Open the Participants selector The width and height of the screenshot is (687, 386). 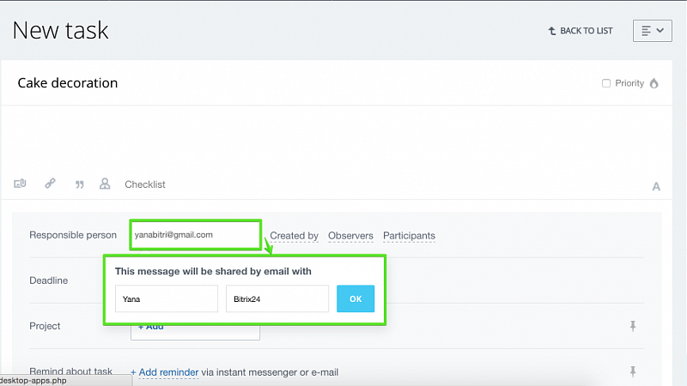point(410,235)
